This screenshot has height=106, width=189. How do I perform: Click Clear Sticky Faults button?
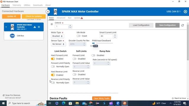[x=102, y=98]
